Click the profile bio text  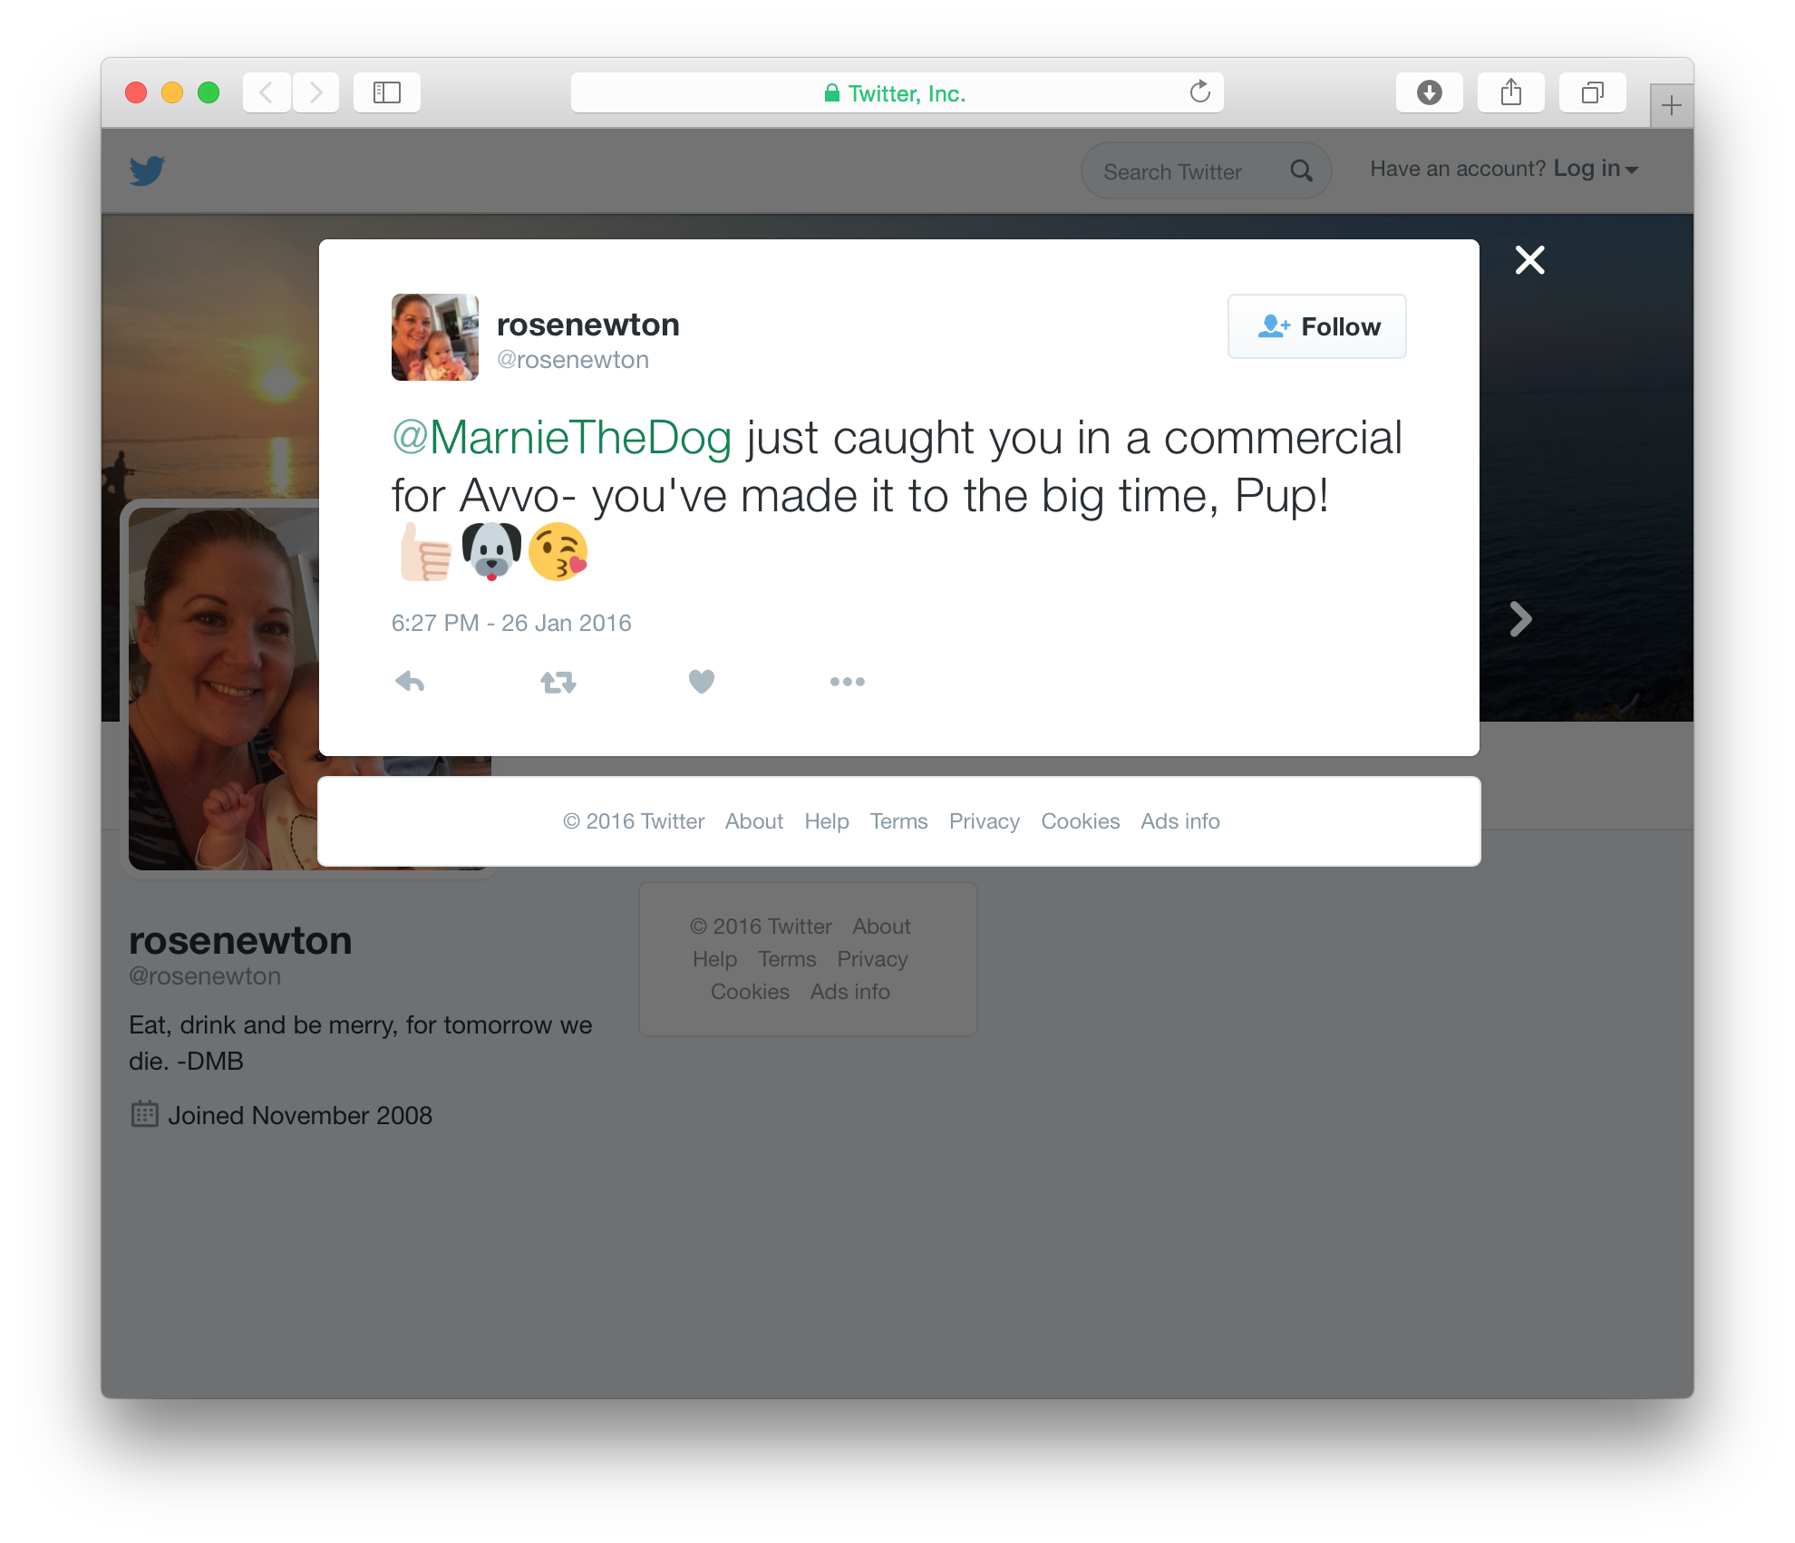[x=361, y=1043]
